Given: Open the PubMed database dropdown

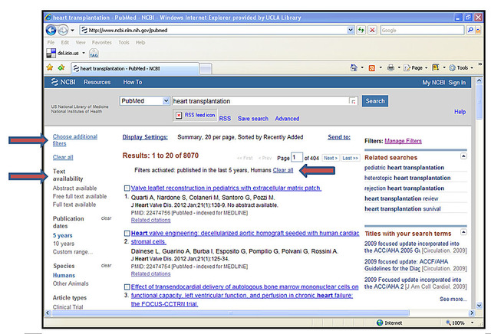Looking at the screenshot, I should (x=166, y=101).
